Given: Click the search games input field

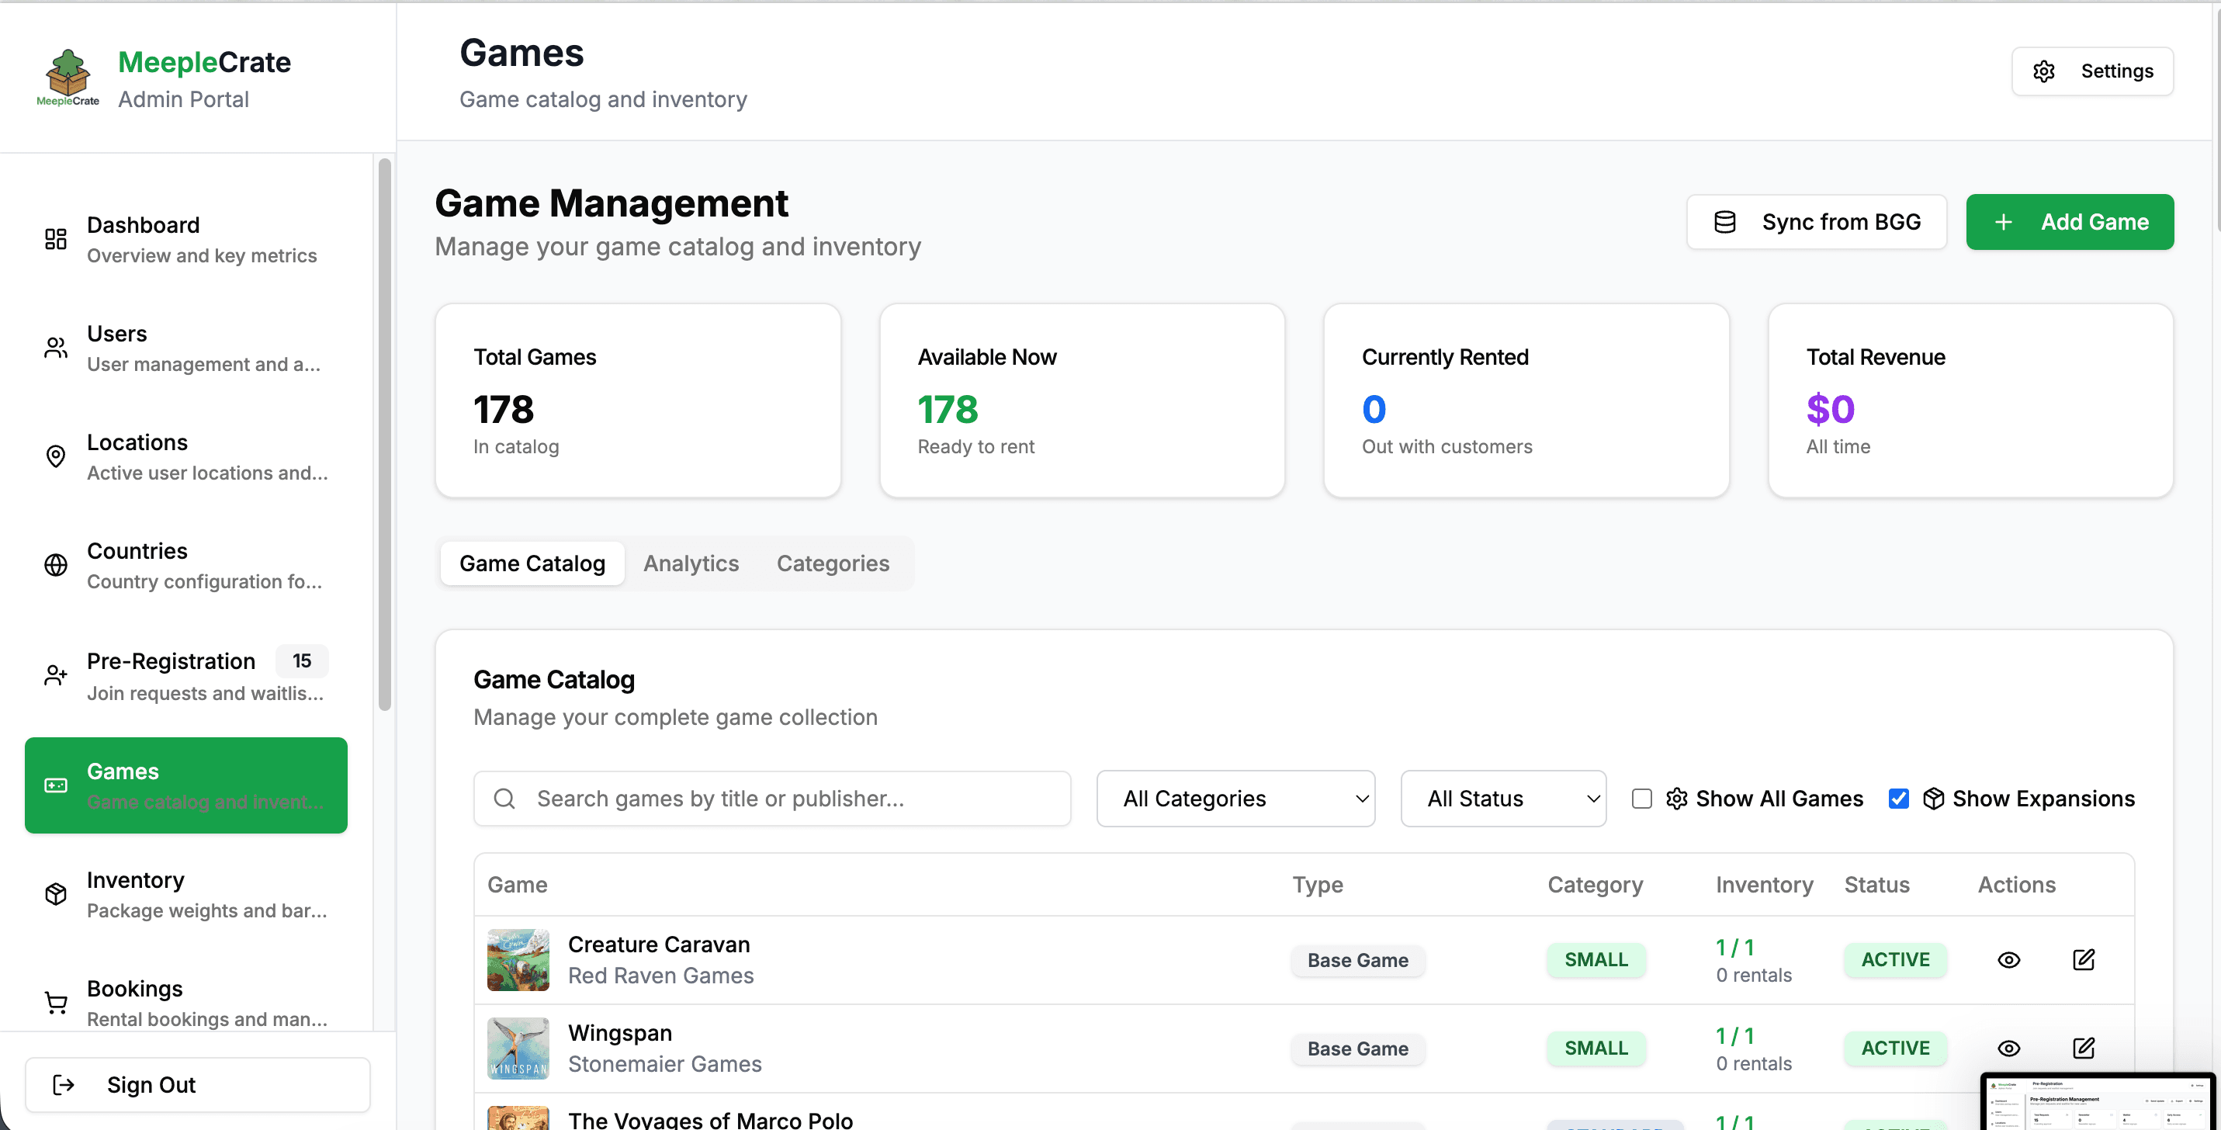Looking at the screenshot, I should pyautogui.click(x=772, y=799).
